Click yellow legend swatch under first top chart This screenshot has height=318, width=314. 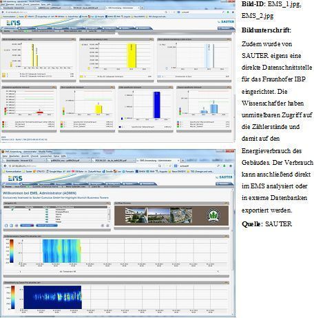3,74
